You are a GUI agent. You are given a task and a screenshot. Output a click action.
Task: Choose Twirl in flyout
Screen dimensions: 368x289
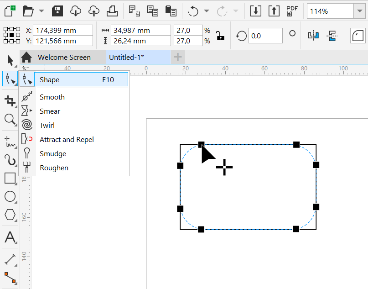[x=74, y=125]
